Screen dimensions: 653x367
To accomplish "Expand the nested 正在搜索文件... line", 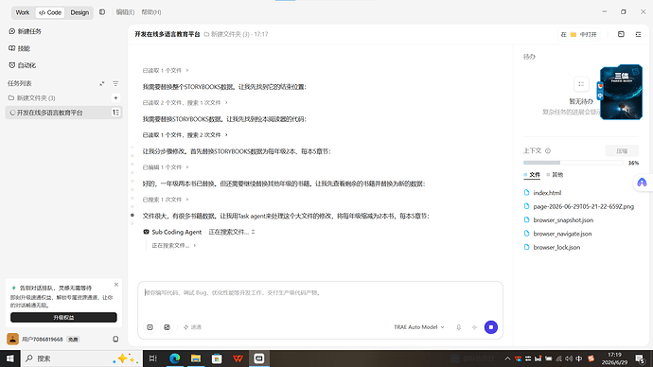I will (173, 246).
